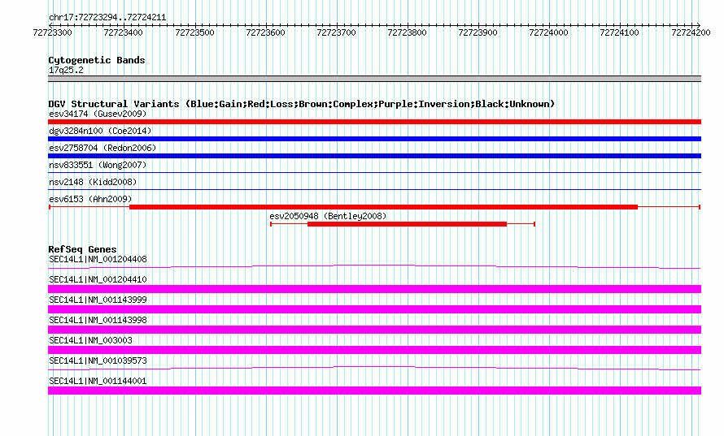Select the gray 17q25.2 cytogenetic band bar
The width and height of the screenshot is (724, 436).
(x=374, y=79)
